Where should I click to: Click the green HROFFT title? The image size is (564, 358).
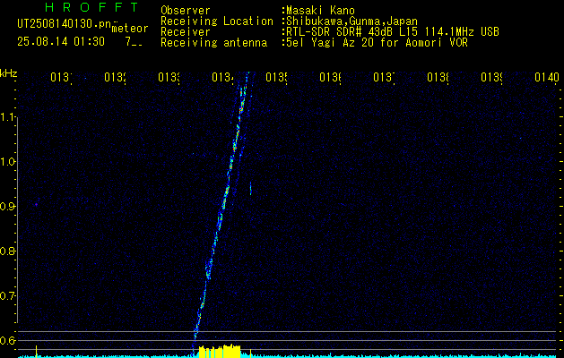tap(91, 7)
